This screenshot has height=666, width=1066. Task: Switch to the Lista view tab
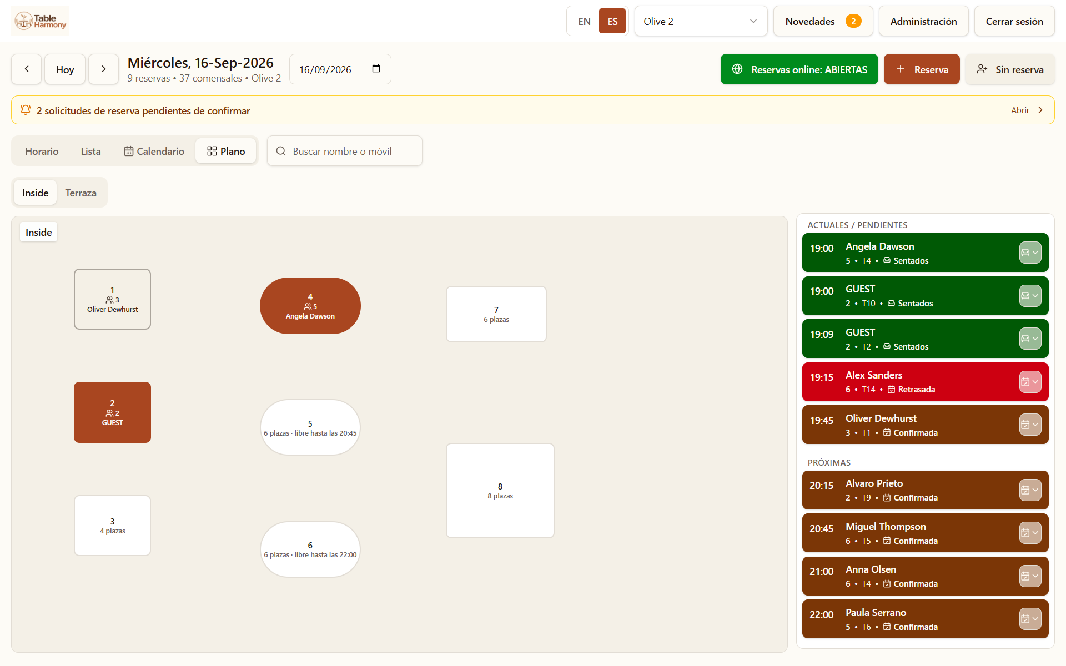90,151
